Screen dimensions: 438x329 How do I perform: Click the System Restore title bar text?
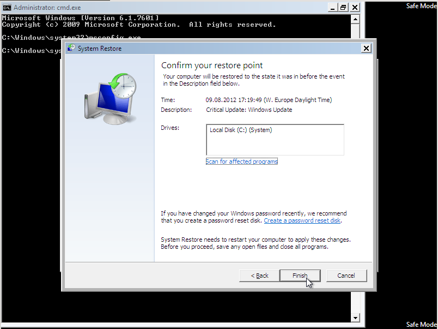click(100, 49)
